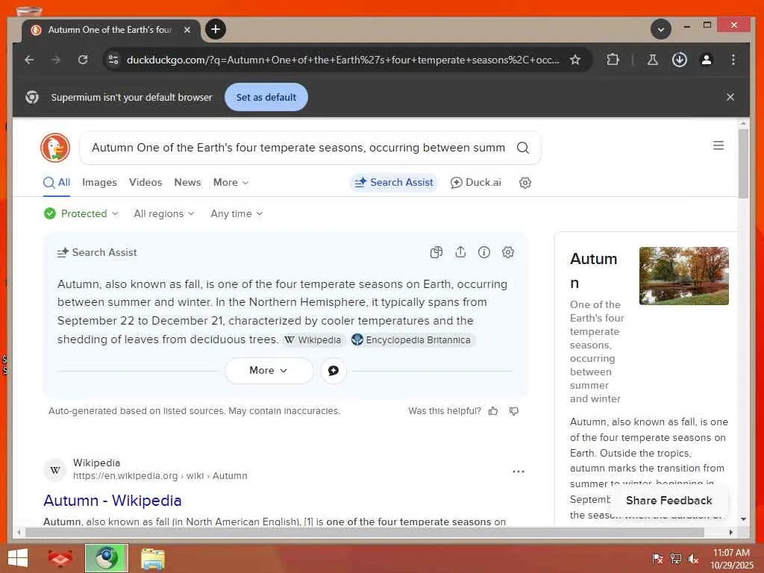Open the three-dot browser menu
The height and width of the screenshot is (573, 764).
click(733, 60)
